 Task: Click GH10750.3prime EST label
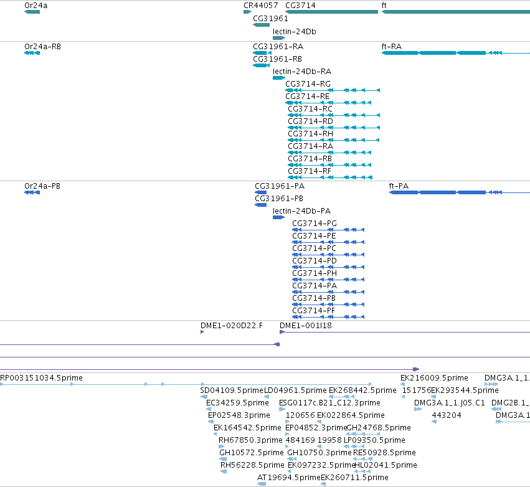click(x=319, y=453)
